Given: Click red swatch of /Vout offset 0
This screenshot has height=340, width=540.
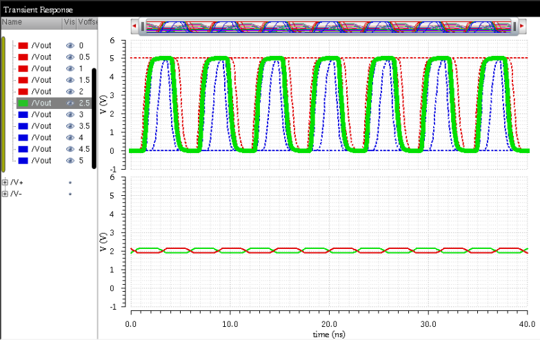Looking at the screenshot, I should click(23, 46).
